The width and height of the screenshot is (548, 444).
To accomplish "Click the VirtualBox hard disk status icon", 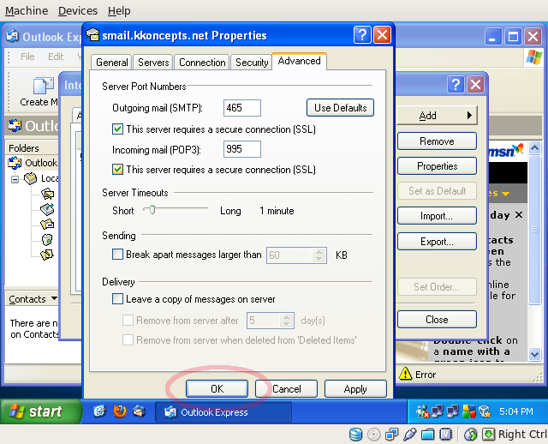I will pyautogui.click(x=356, y=435).
